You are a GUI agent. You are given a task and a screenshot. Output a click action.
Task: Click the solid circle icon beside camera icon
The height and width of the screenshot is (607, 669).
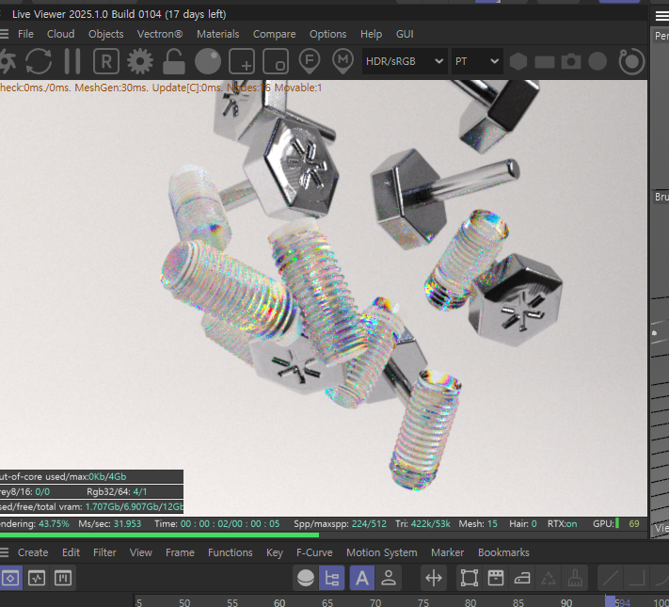click(597, 61)
